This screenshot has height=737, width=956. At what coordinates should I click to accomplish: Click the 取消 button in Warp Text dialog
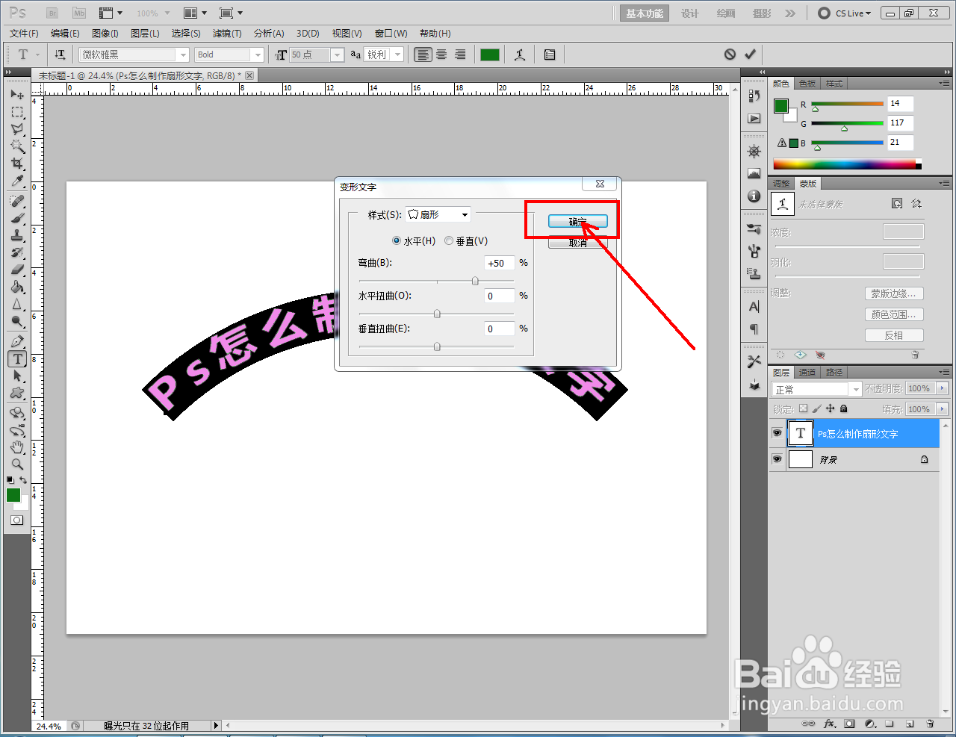pos(577,243)
